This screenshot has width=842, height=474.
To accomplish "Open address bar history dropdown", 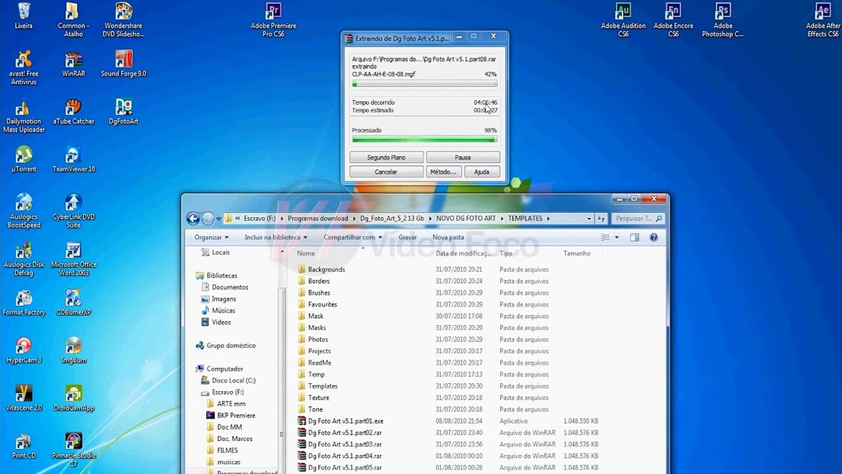I will (x=589, y=219).
